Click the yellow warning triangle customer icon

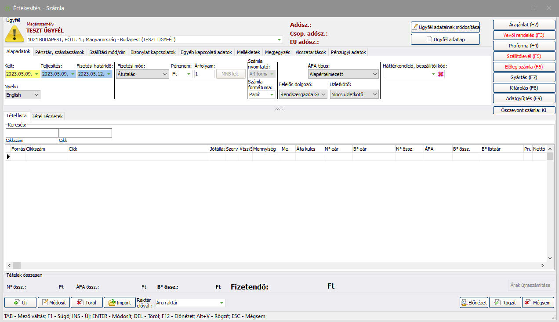point(15,34)
